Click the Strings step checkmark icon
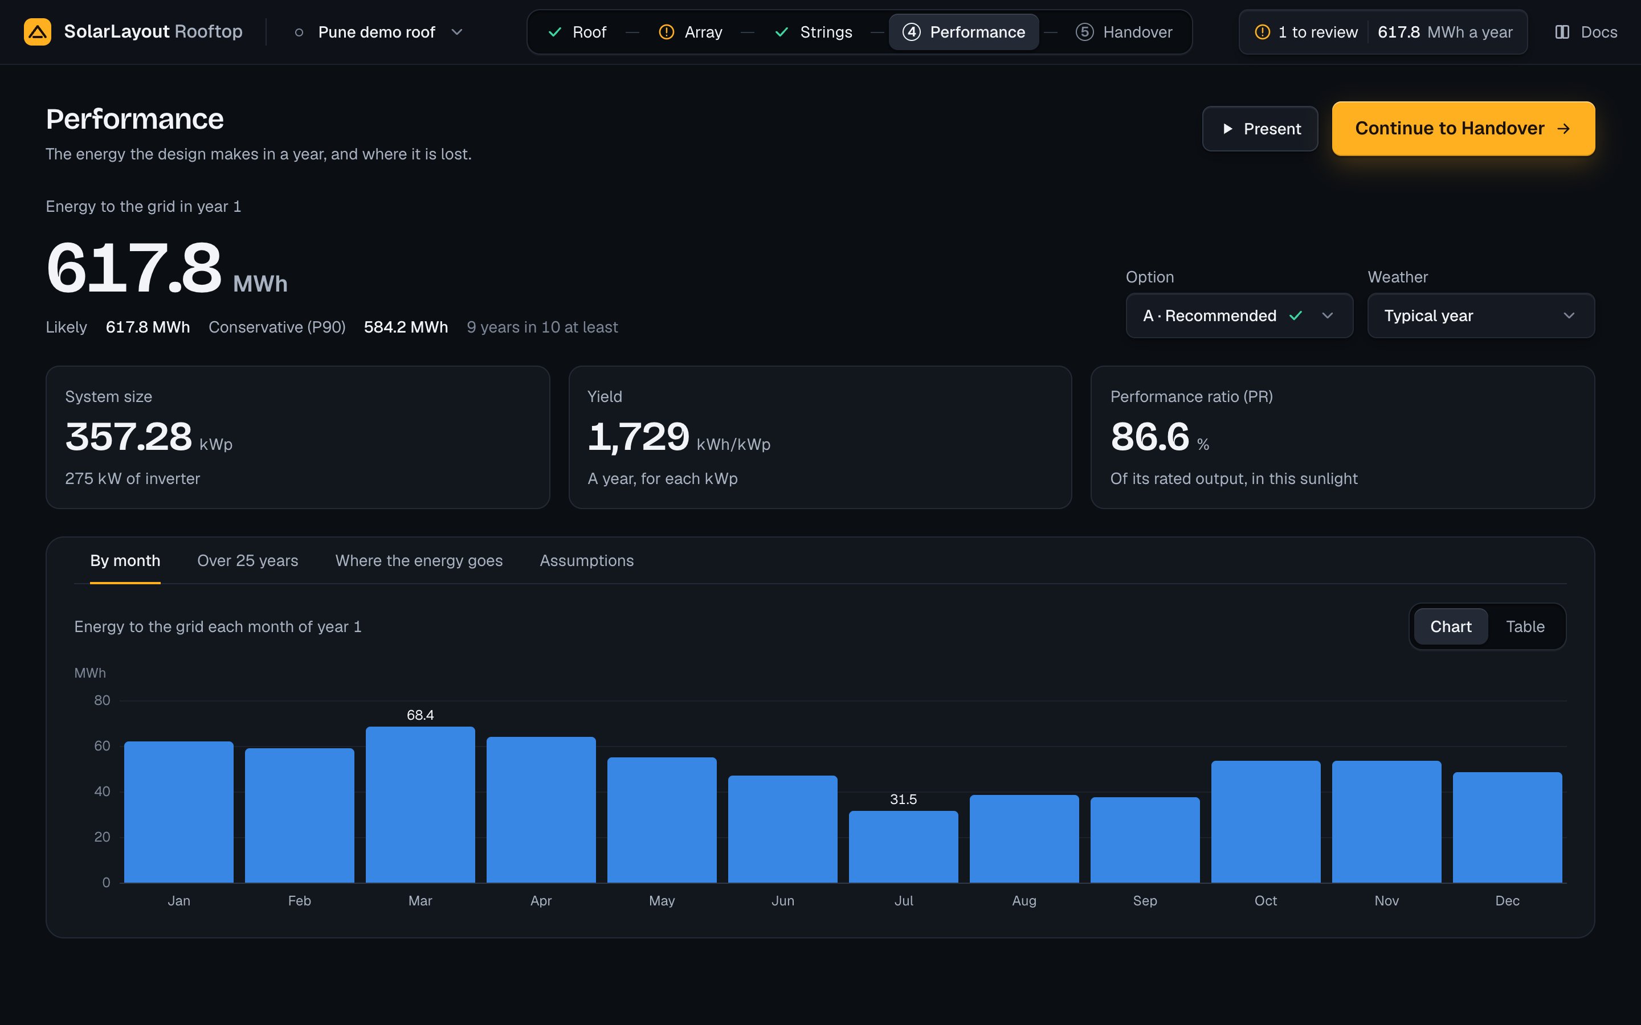Viewport: 1641px width, 1025px height. pos(782,32)
